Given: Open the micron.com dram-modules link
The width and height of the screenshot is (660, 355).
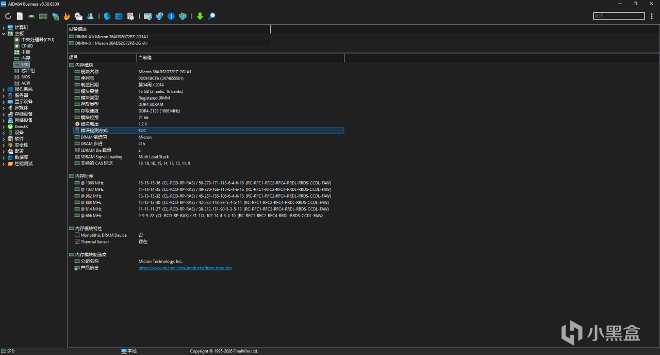Looking at the screenshot, I should tap(185, 268).
